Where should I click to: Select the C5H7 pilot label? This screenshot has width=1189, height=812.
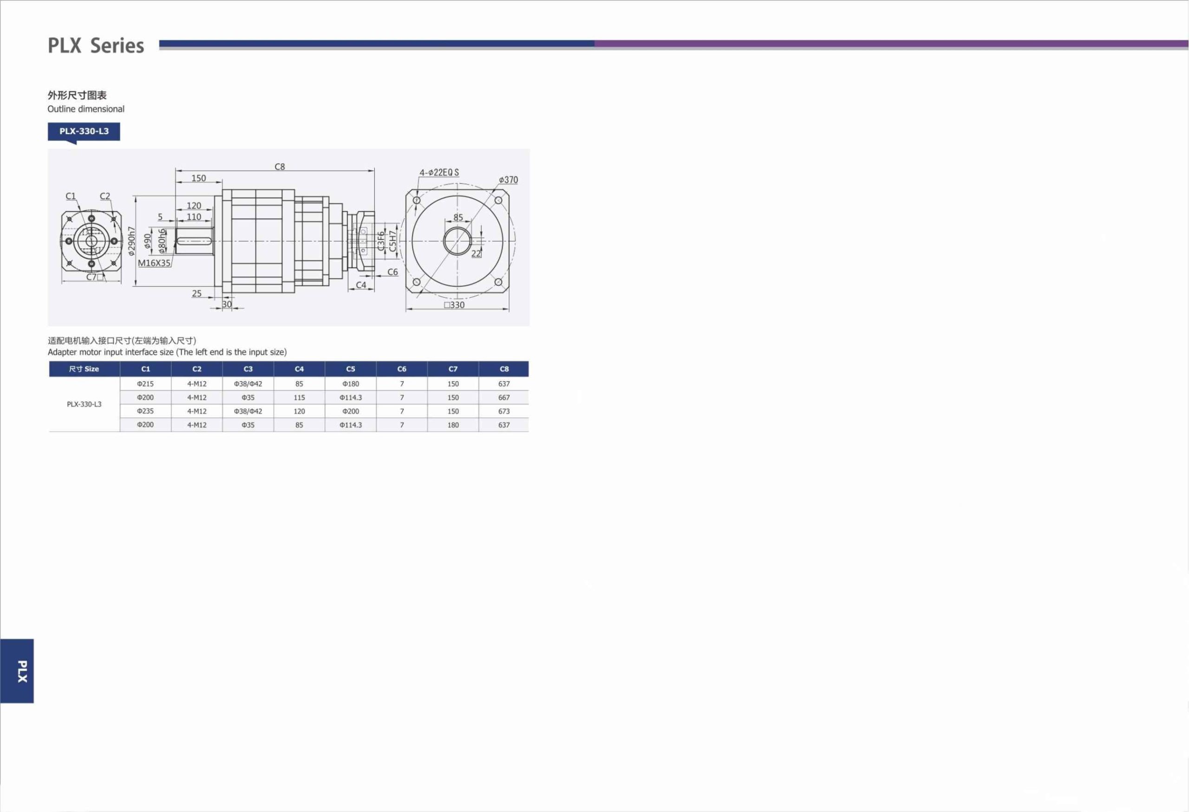[392, 241]
